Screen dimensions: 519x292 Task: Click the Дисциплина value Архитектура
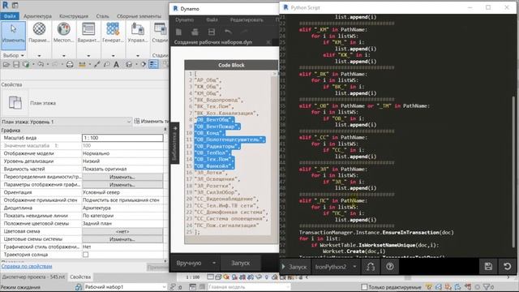click(x=122, y=208)
